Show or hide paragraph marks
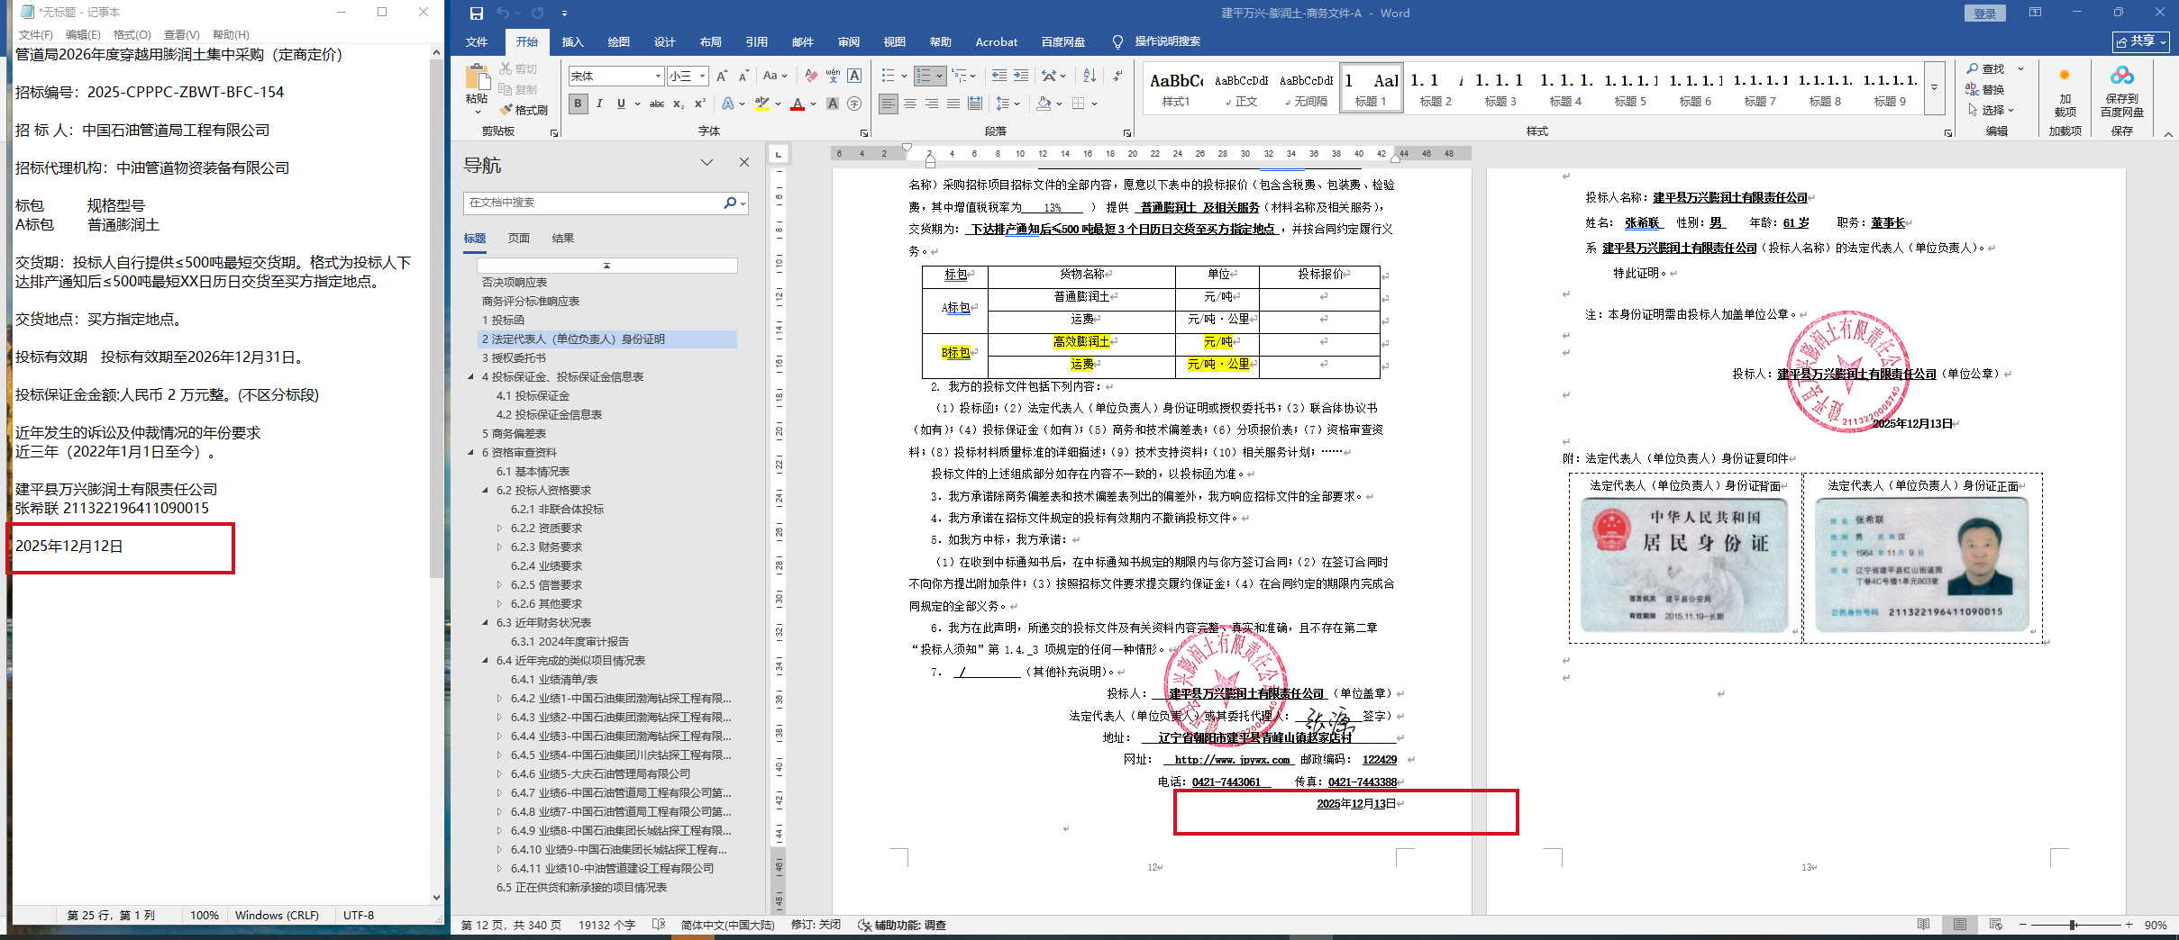This screenshot has width=2179, height=940. [1117, 77]
